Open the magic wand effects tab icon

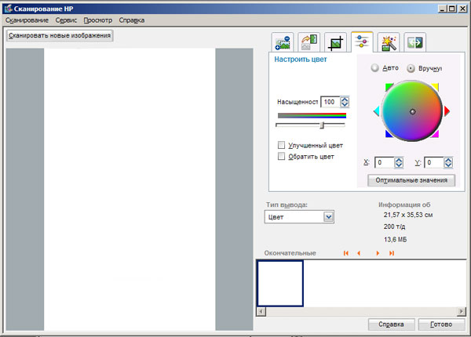coord(389,43)
